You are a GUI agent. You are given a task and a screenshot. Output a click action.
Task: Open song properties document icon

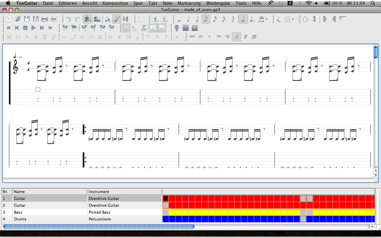tap(140, 19)
